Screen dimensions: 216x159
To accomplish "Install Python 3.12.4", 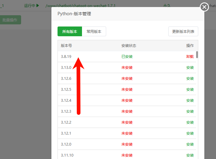I will (190, 101).
